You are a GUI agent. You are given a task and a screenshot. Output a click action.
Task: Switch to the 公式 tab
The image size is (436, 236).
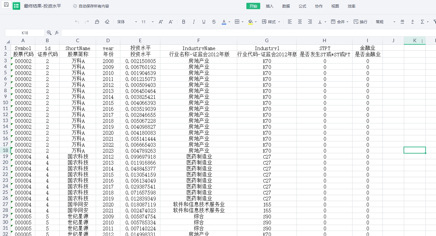click(302, 6)
